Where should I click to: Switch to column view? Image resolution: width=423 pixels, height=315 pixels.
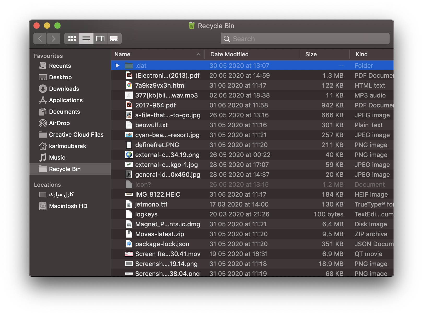pyautogui.click(x=100, y=39)
